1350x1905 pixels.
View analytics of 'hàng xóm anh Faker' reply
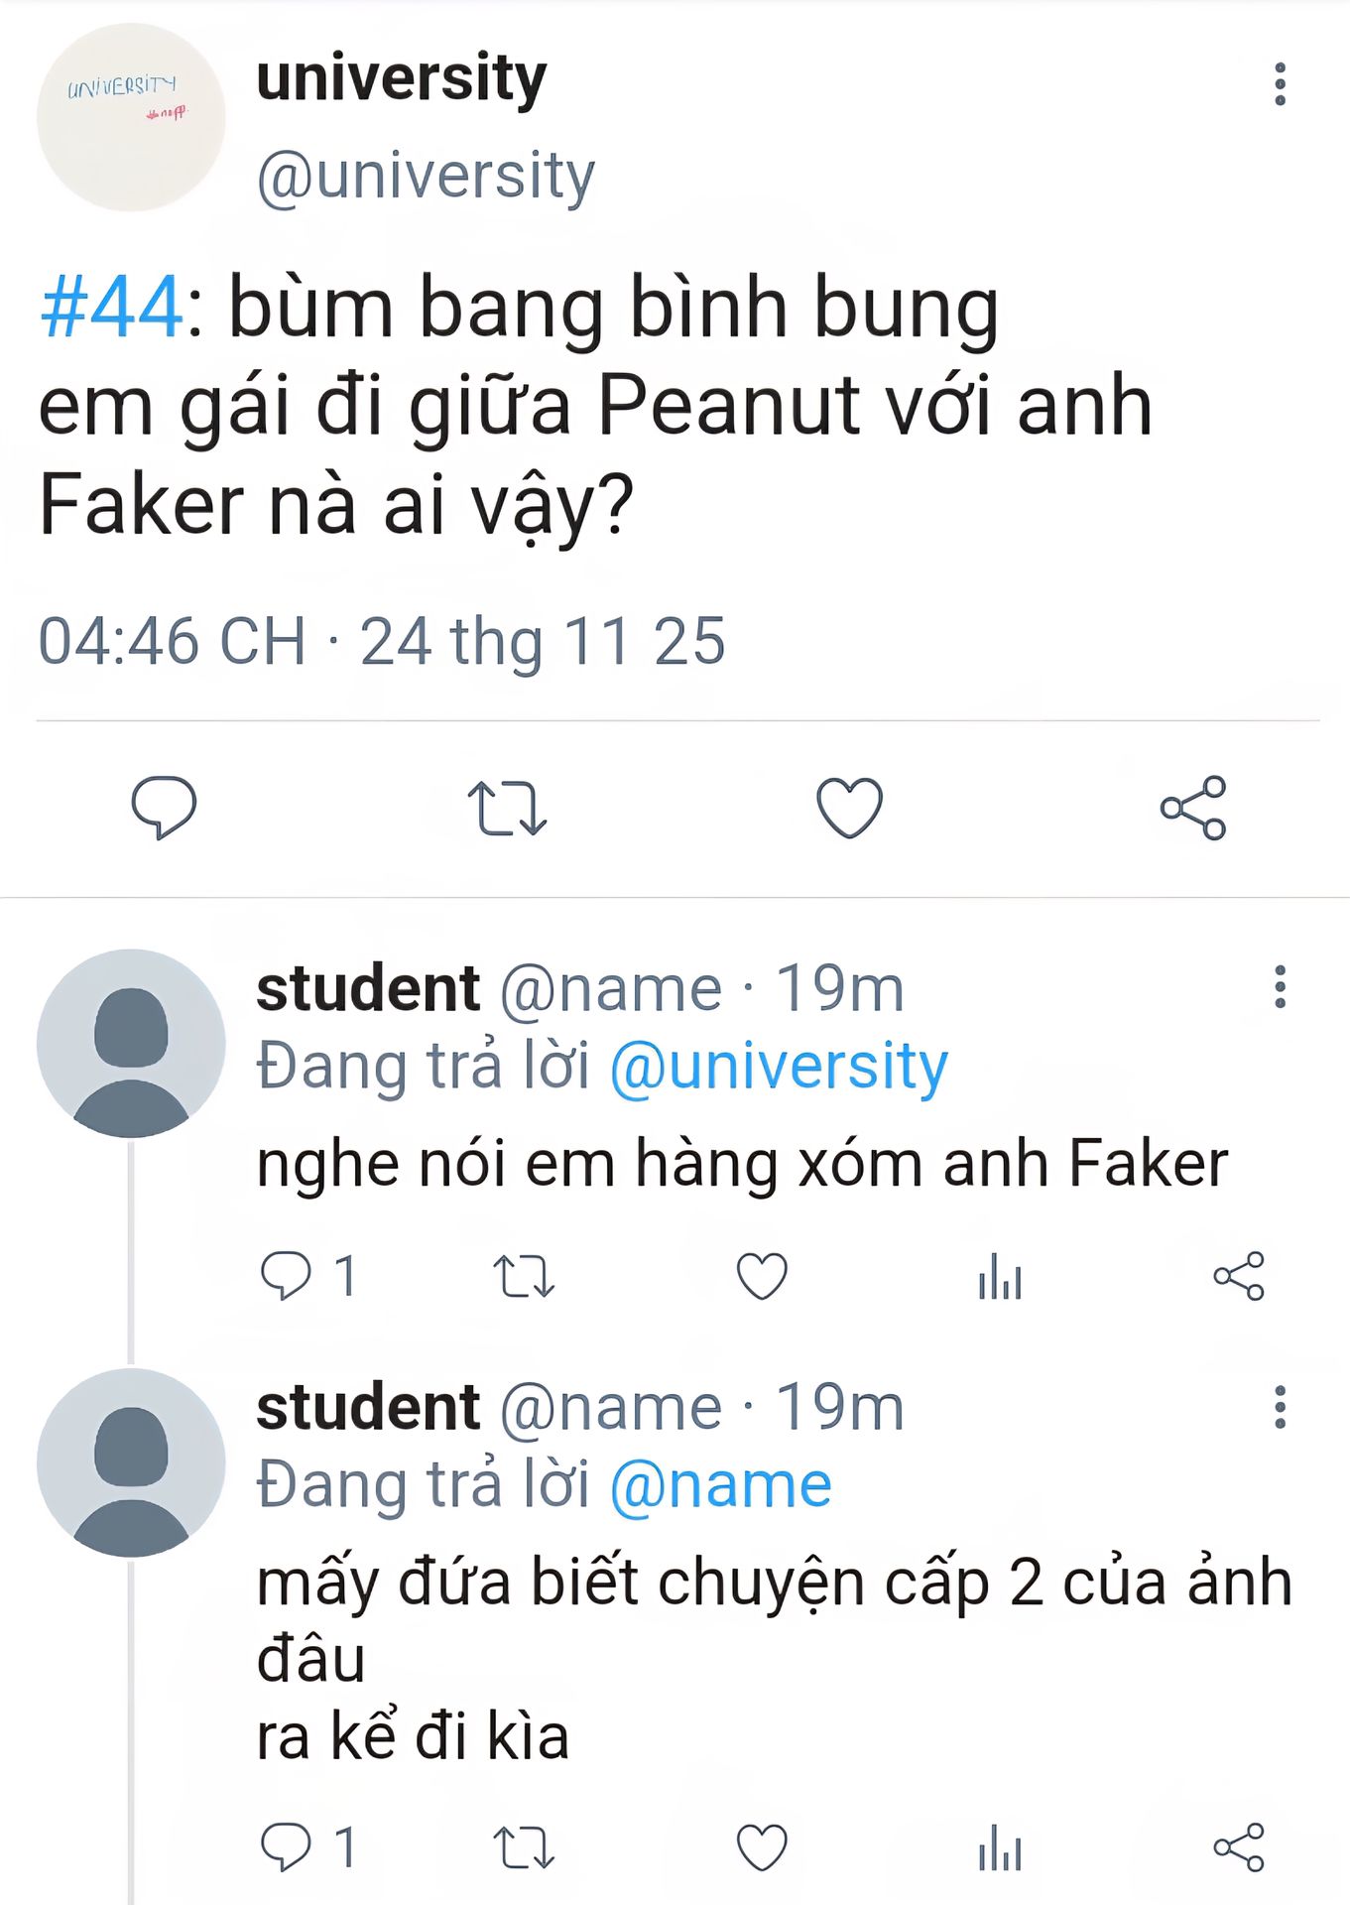1000,1276
